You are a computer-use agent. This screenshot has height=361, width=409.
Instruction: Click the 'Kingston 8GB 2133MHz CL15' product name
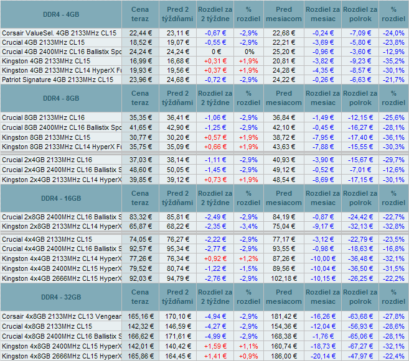[x=46, y=137]
